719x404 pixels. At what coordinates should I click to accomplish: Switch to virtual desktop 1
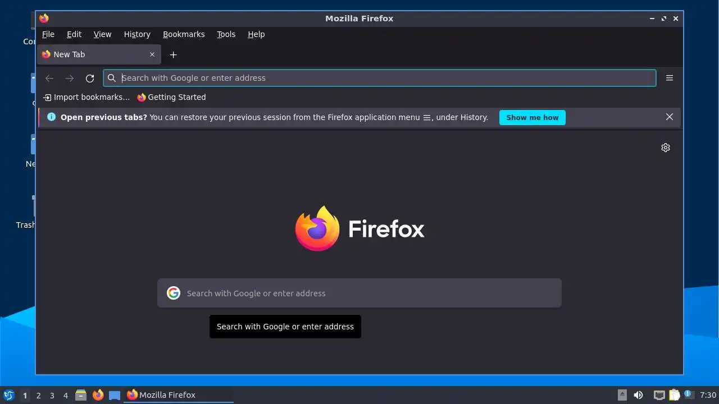25,395
